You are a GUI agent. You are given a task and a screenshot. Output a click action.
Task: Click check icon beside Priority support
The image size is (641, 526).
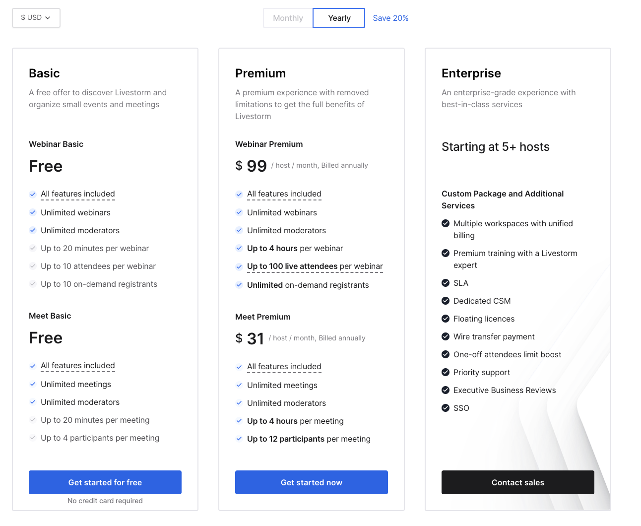coord(446,372)
